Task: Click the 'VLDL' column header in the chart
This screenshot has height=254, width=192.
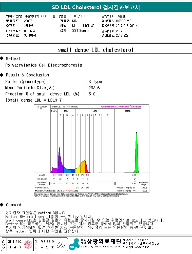Action: tap(54, 111)
